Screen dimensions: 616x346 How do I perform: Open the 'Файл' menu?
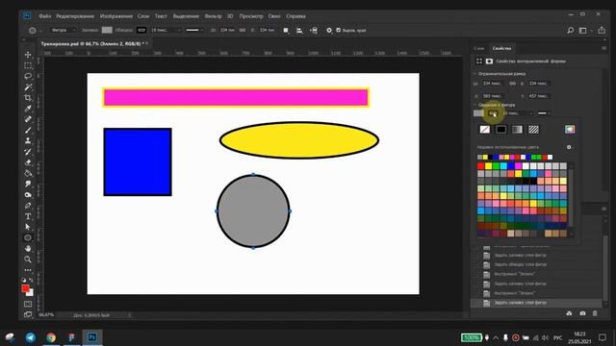tap(45, 16)
